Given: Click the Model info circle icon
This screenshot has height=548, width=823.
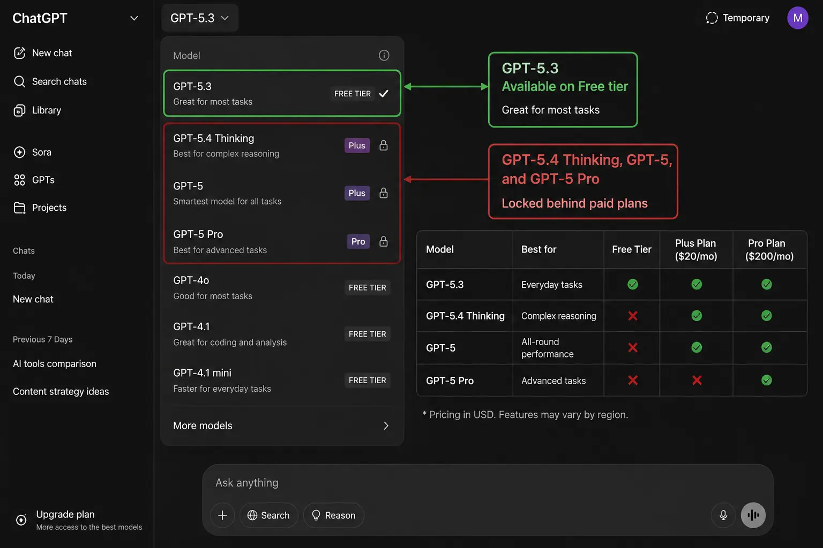Looking at the screenshot, I should point(384,55).
